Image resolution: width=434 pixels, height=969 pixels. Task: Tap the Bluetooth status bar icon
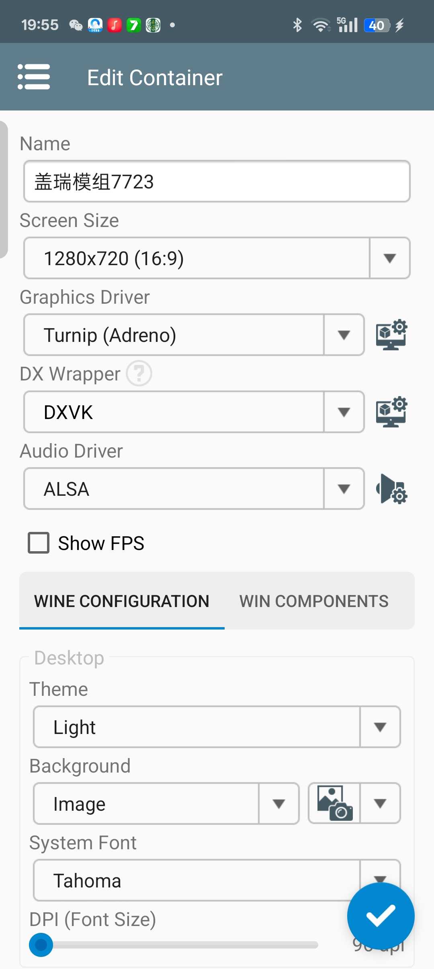point(297,25)
